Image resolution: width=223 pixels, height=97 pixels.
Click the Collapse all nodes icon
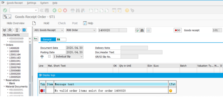point(10,30)
